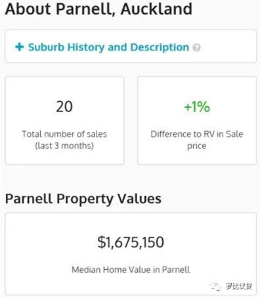Click the (last 3 months) subtitle text
The height and width of the screenshot is (298, 260).
coord(64,146)
